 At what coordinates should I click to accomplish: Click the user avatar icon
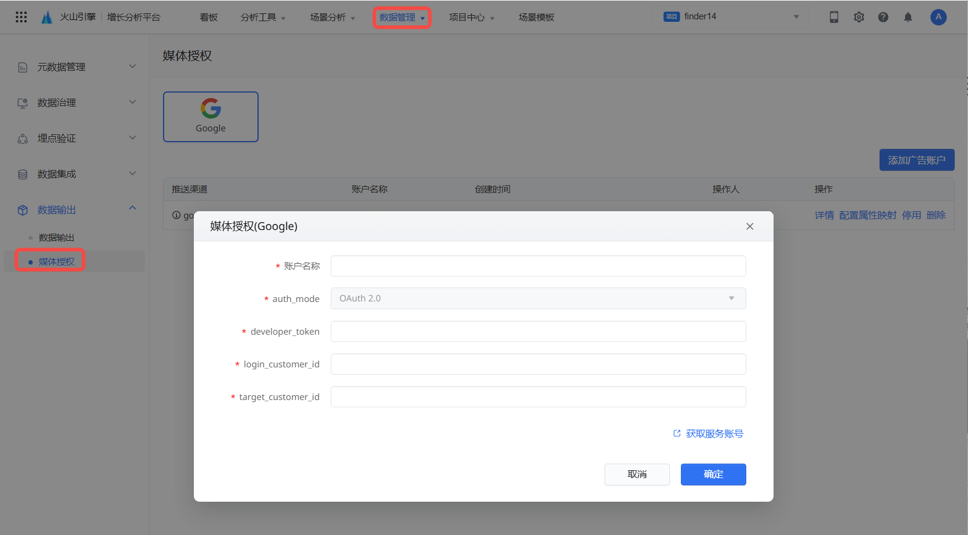938,17
